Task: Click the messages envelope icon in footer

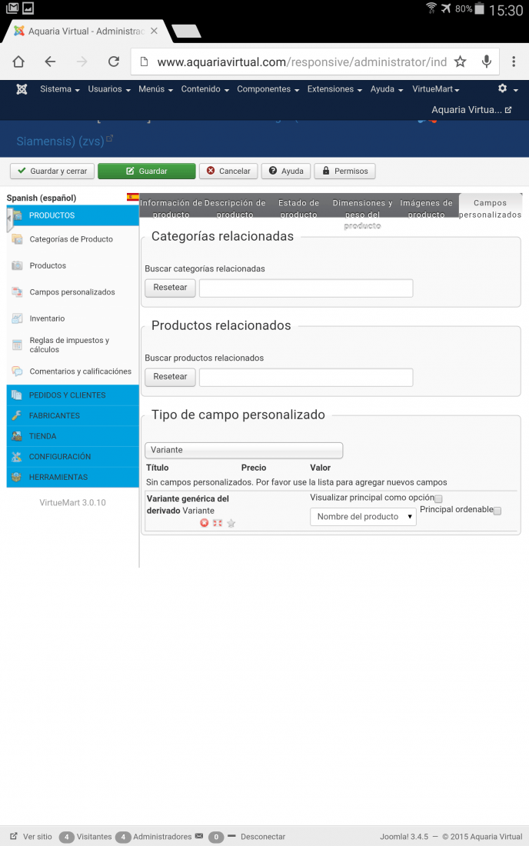Action: pyautogui.click(x=199, y=836)
